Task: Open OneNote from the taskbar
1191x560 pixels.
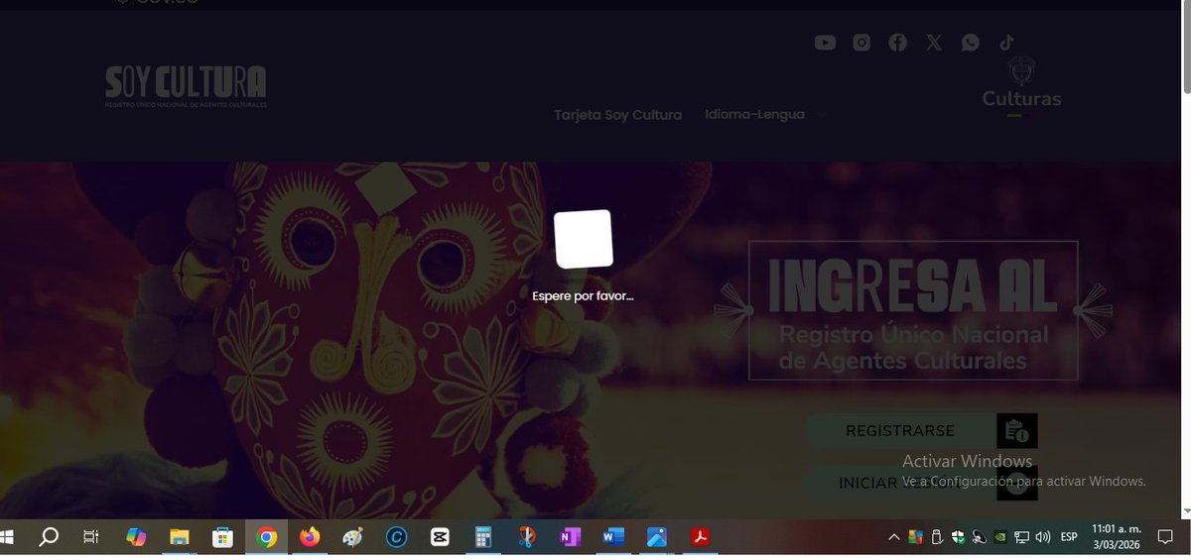Action: [570, 537]
